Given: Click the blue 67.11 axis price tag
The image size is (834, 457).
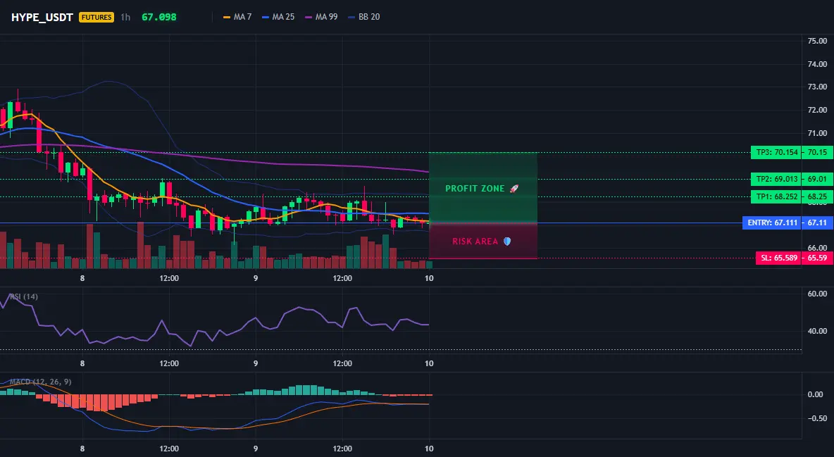Looking at the screenshot, I should point(818,223).
